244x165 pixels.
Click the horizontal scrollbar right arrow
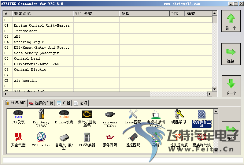210,94
